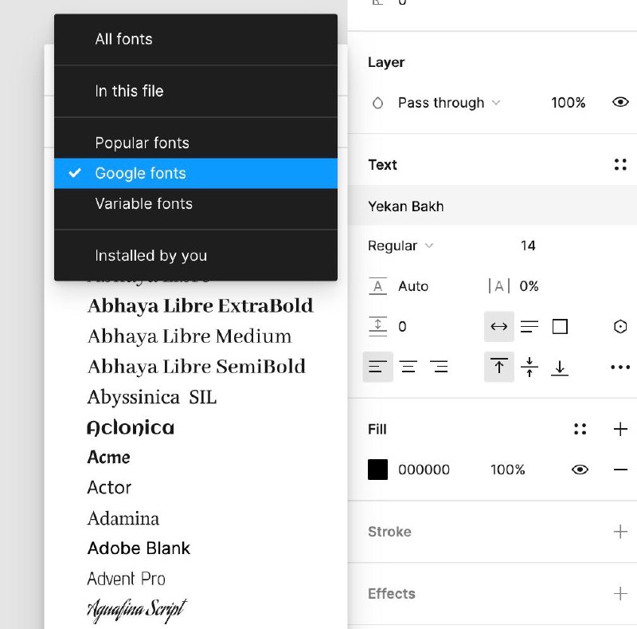Image resolution: width=637 pixels, height=629 pixels.
Task: Click the Effects section header
Action: coord(392,594)
